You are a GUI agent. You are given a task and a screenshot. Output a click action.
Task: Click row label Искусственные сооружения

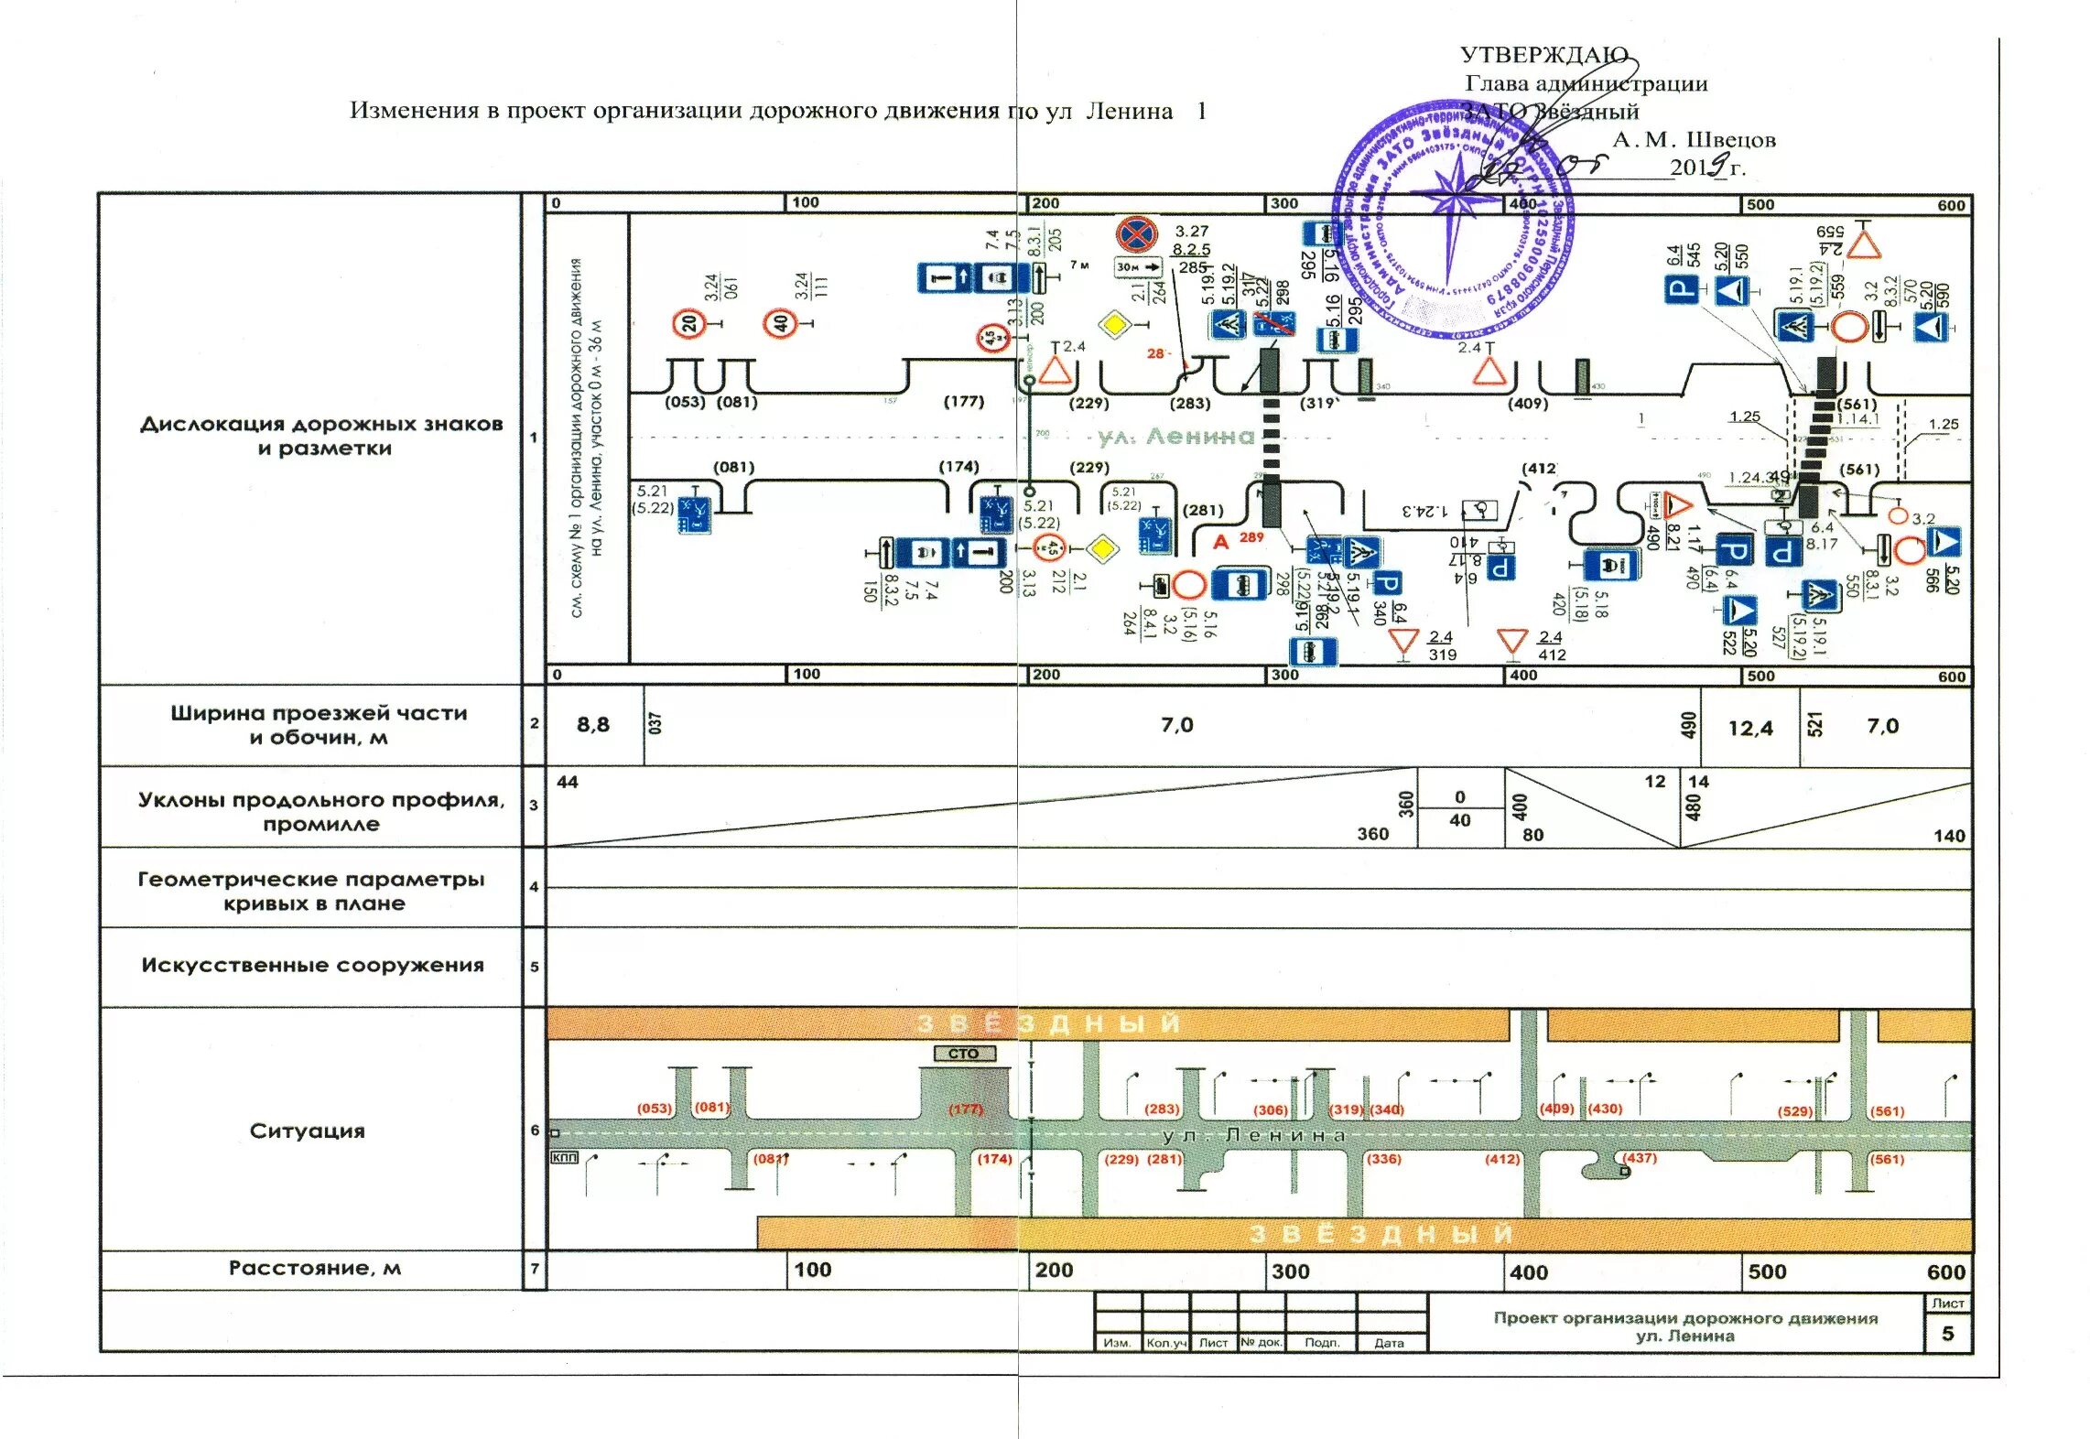click(x=312, y=965)
